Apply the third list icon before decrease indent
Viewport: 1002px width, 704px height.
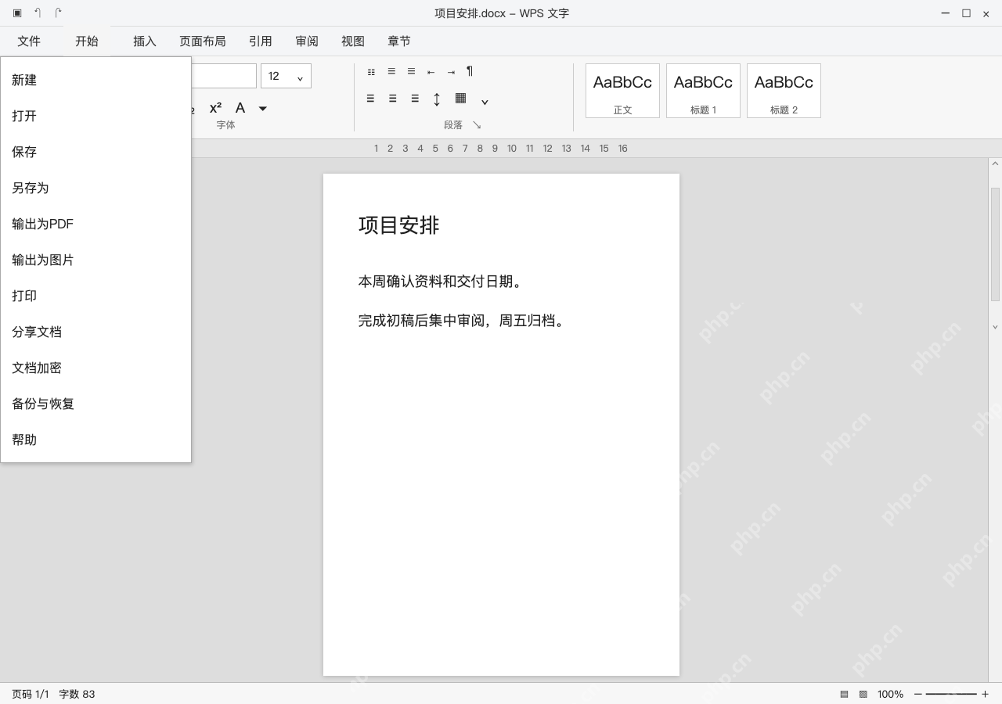pyautogui.click(x=411, y=71)
